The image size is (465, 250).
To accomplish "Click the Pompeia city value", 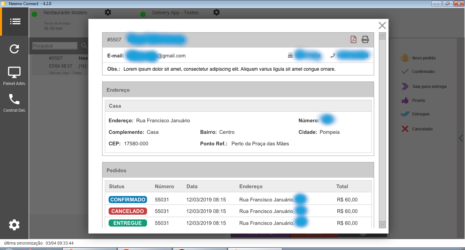I will coord(330,132).
